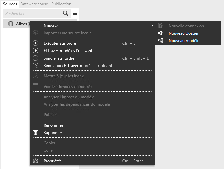
Task: Select Simulation ETL avec modèles l'utilisant
Action: pyautogui.click(x=78, y=66)
